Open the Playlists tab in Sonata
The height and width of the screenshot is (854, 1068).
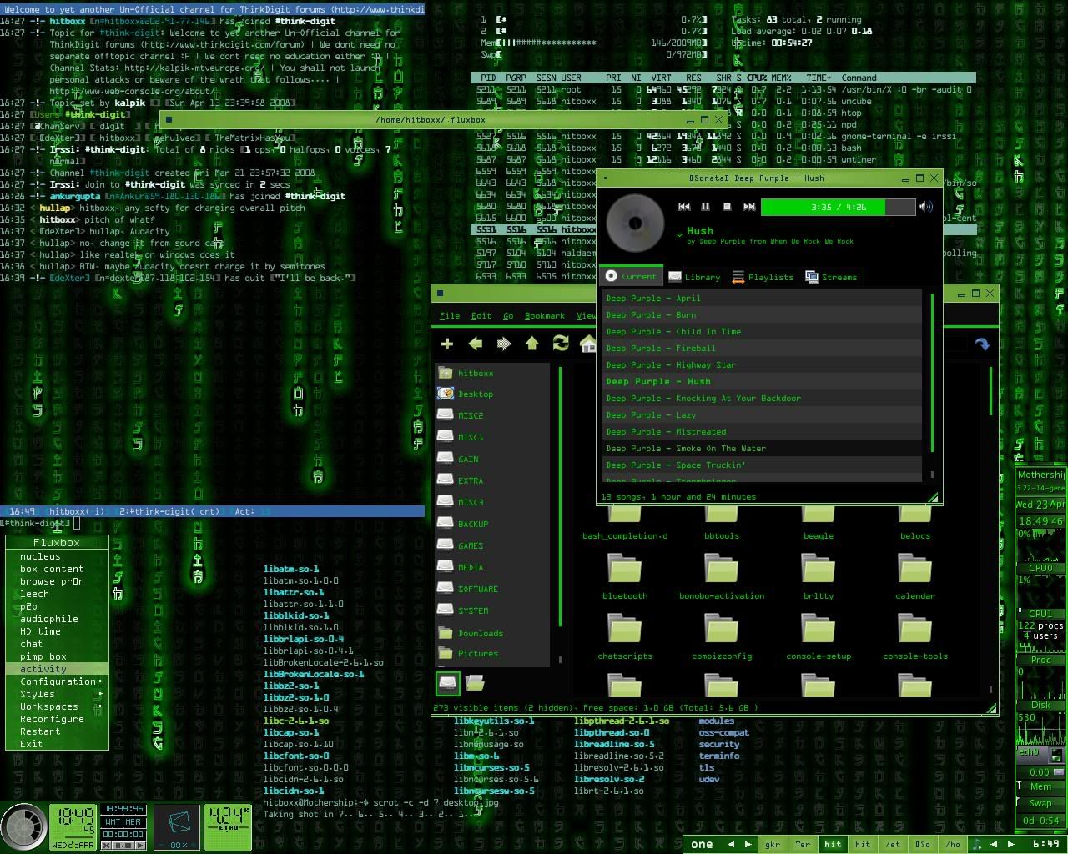pyautogui.click(x=763, y=277)
